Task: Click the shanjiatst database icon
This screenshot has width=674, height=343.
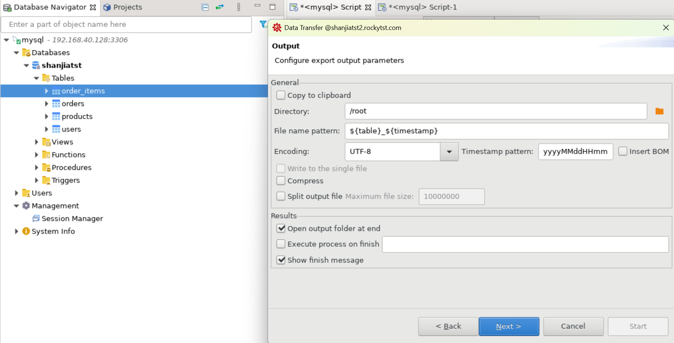Action: click(36, 65)
